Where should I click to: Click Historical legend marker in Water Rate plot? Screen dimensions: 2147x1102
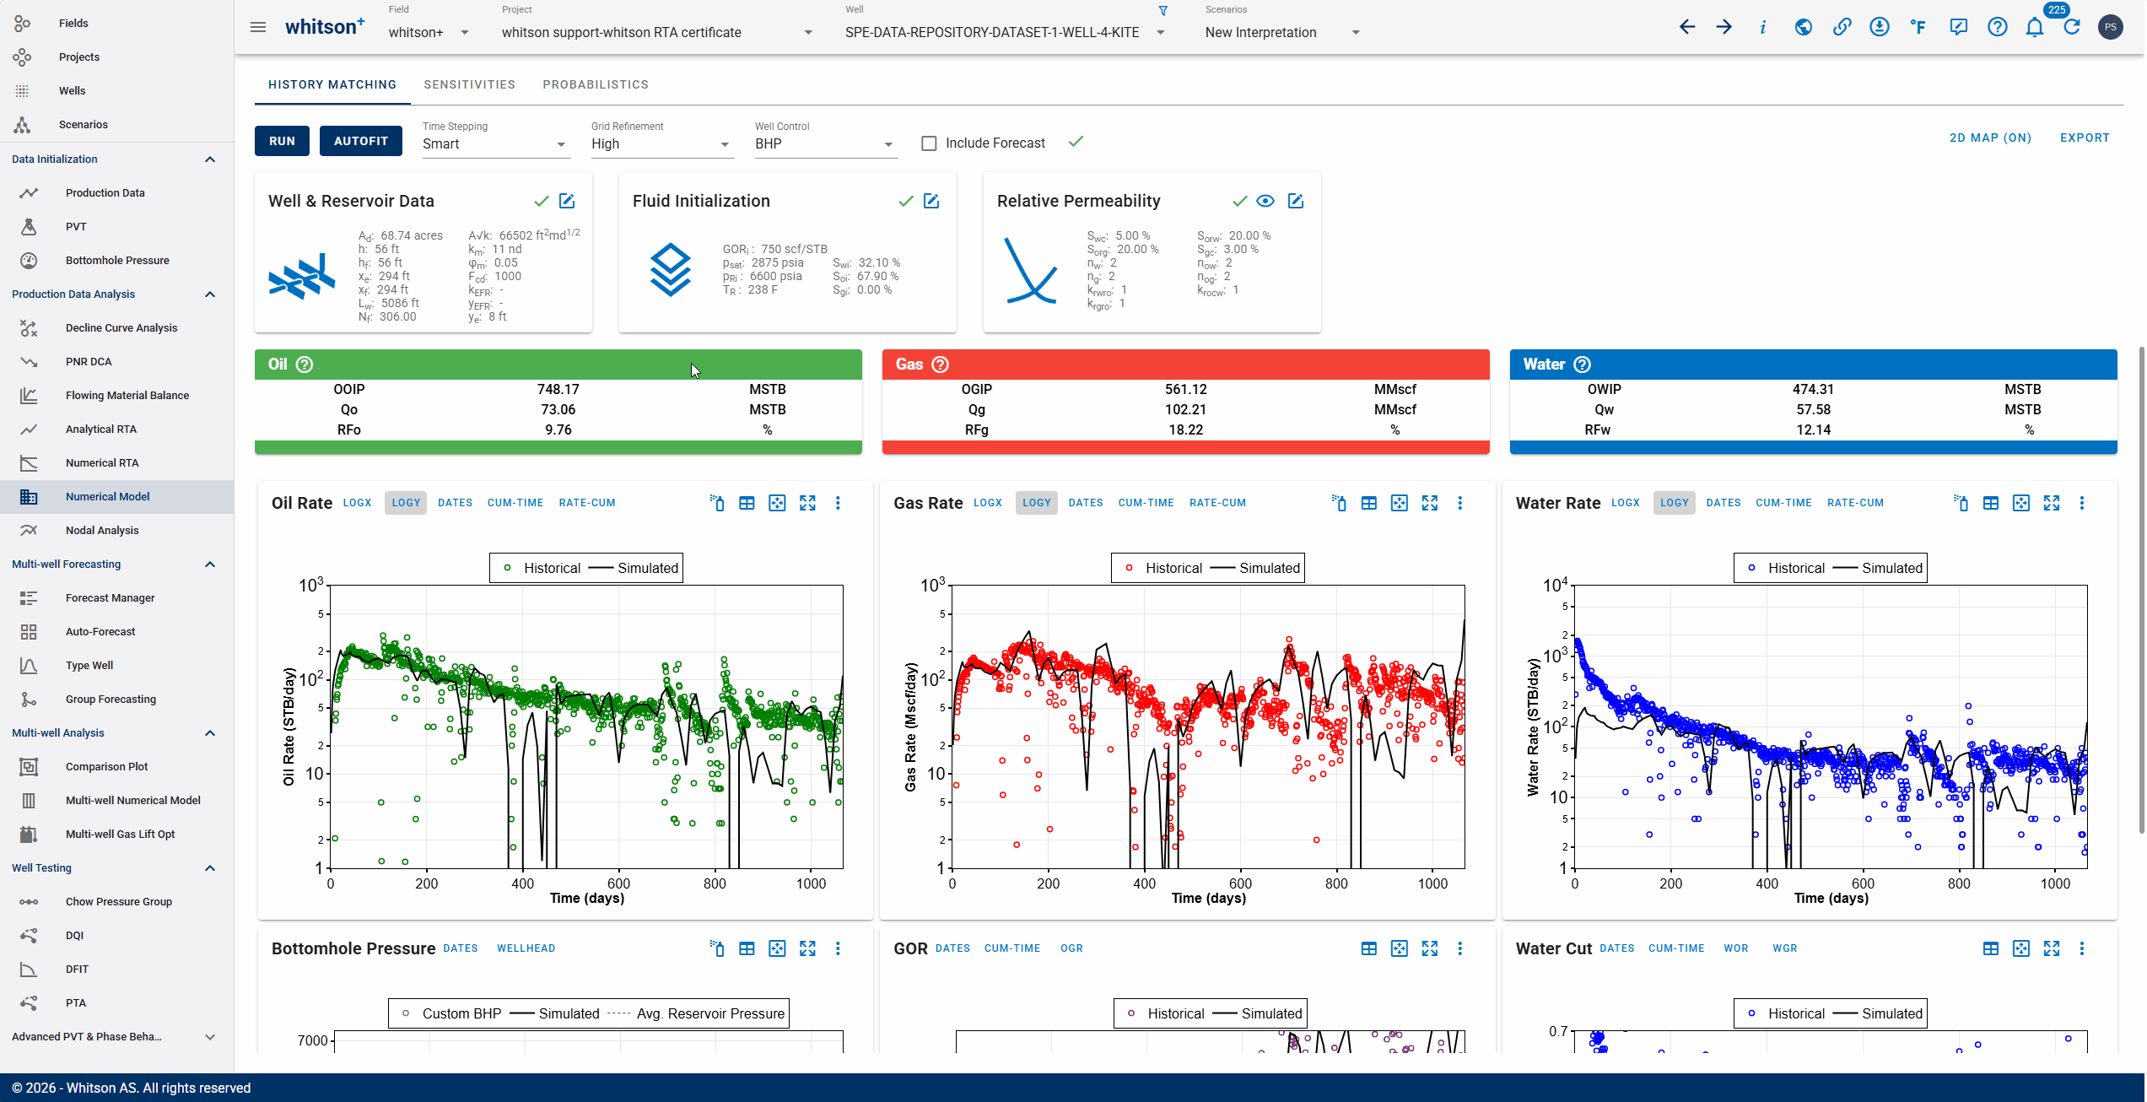click(x=1751, y=568)
